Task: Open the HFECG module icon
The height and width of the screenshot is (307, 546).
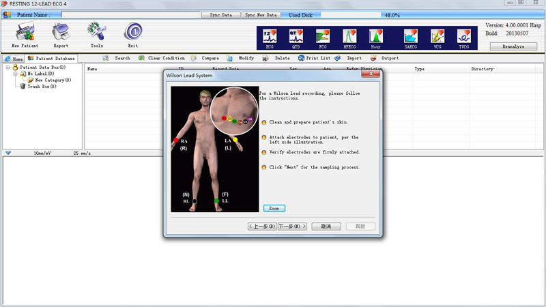Action: pyautogui.click(x=349, y=37)
